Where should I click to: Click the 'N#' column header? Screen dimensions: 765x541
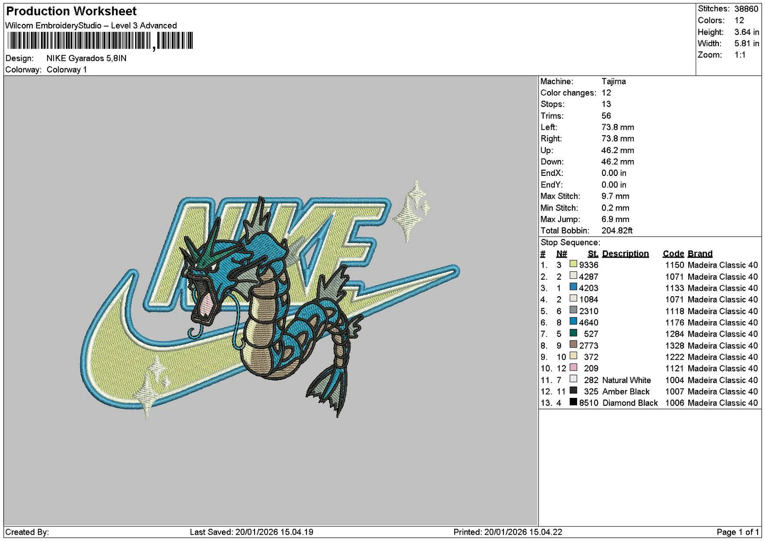[562, 253]
